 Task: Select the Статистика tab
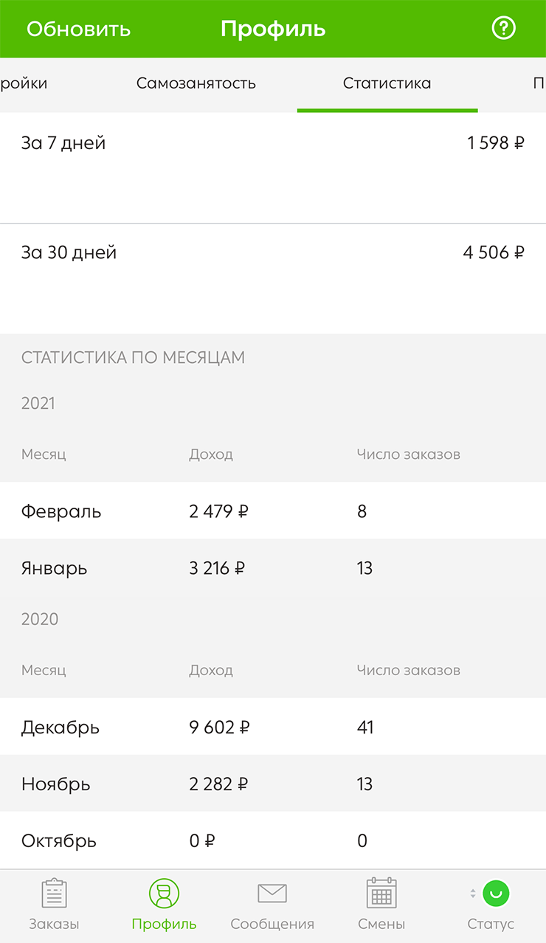(387, 83)
